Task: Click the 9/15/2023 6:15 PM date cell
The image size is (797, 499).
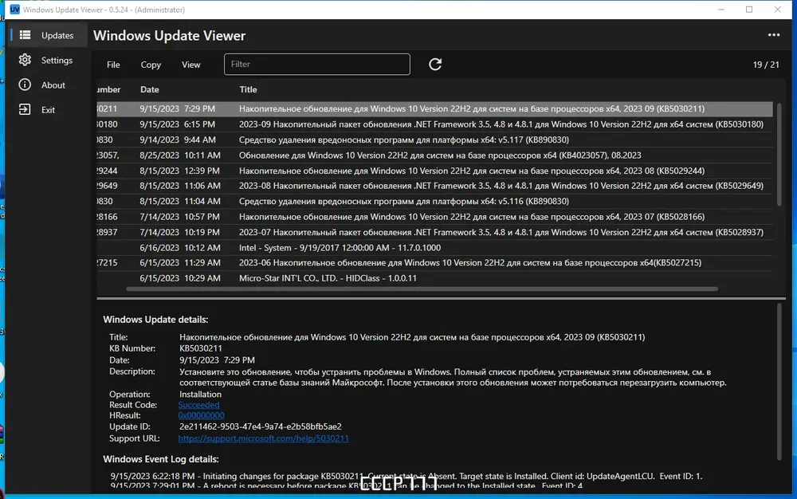Action: point(178,124)
